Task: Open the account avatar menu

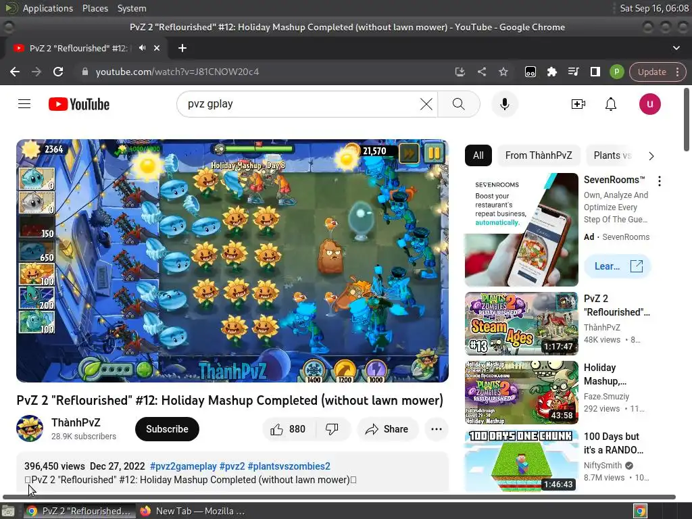Action: (x=649, y=104)
